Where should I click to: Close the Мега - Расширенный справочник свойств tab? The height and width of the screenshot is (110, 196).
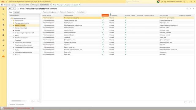pyautogui.click(x=79, y=5)
